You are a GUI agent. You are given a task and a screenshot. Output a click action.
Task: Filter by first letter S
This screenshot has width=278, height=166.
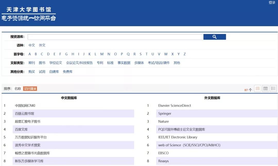(141, 54)
